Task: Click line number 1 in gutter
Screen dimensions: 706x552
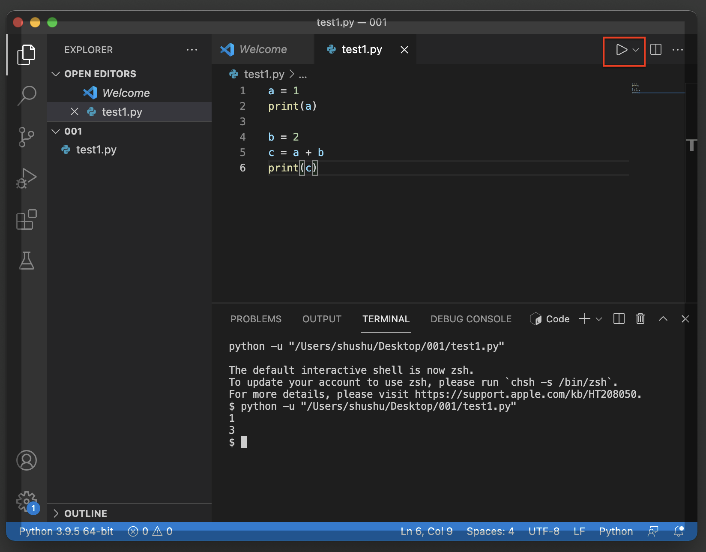Action: 242,90
